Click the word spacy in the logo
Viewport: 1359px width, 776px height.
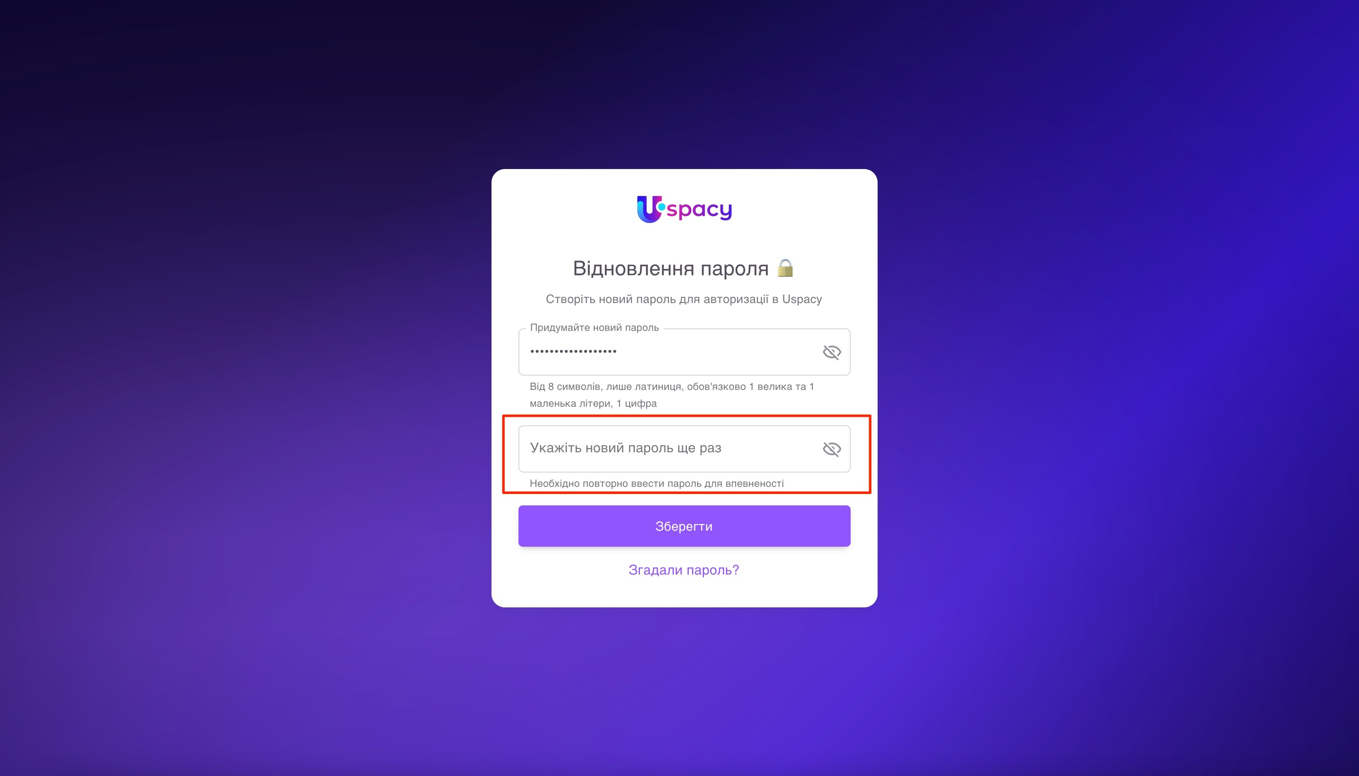[x=699, y=210]
